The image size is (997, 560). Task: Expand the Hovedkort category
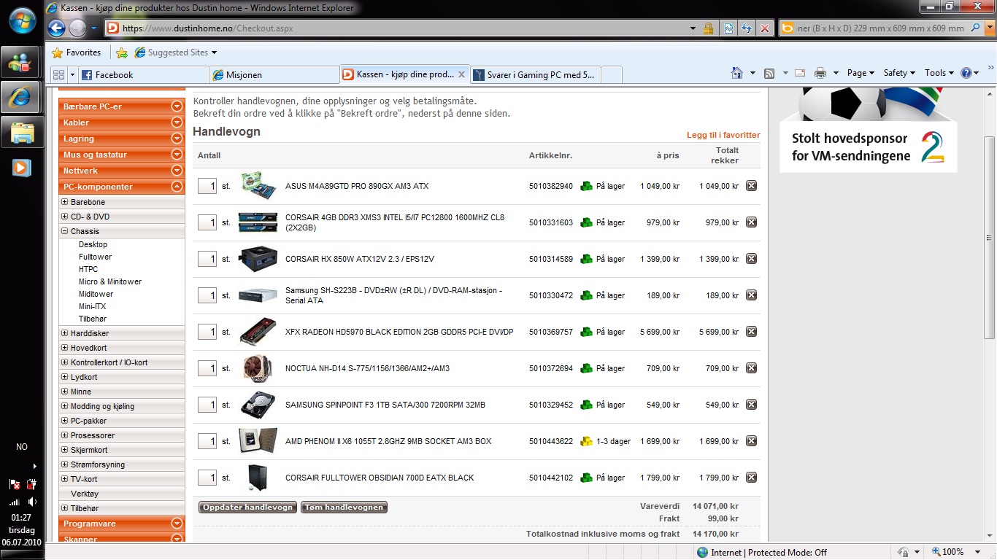point(65,348)
